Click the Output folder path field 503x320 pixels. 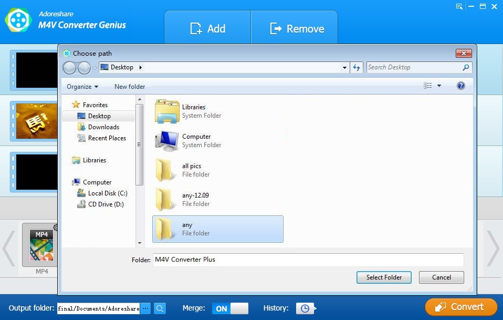coord(99,308)
